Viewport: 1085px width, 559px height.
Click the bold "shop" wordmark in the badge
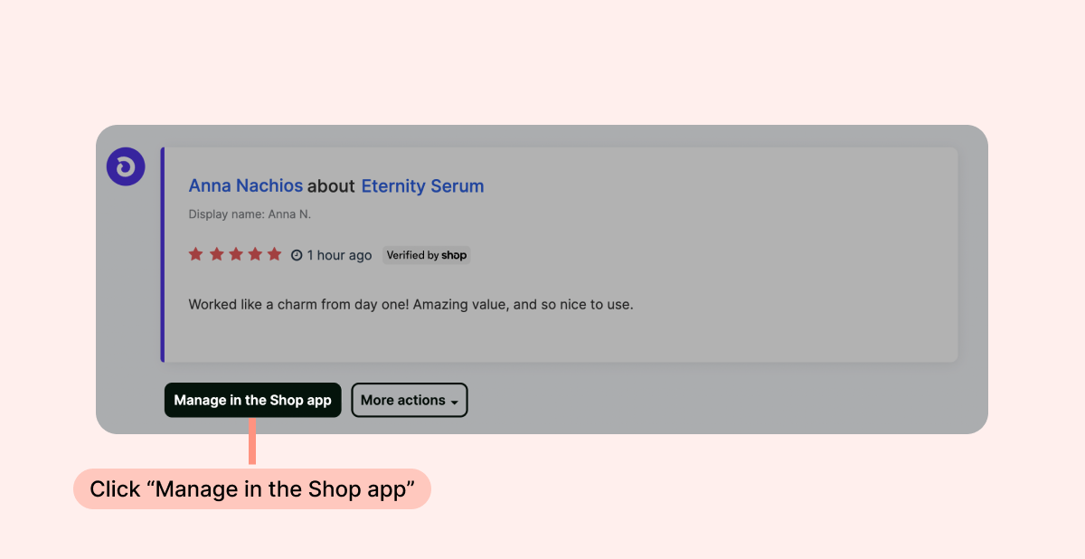tap(454, 255)
